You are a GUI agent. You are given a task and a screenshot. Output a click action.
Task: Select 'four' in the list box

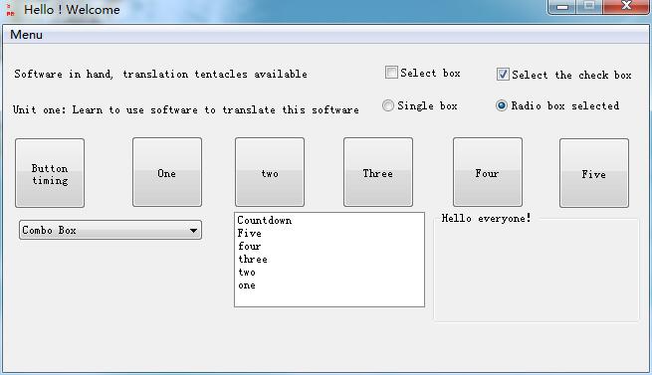tap(328, 246)
